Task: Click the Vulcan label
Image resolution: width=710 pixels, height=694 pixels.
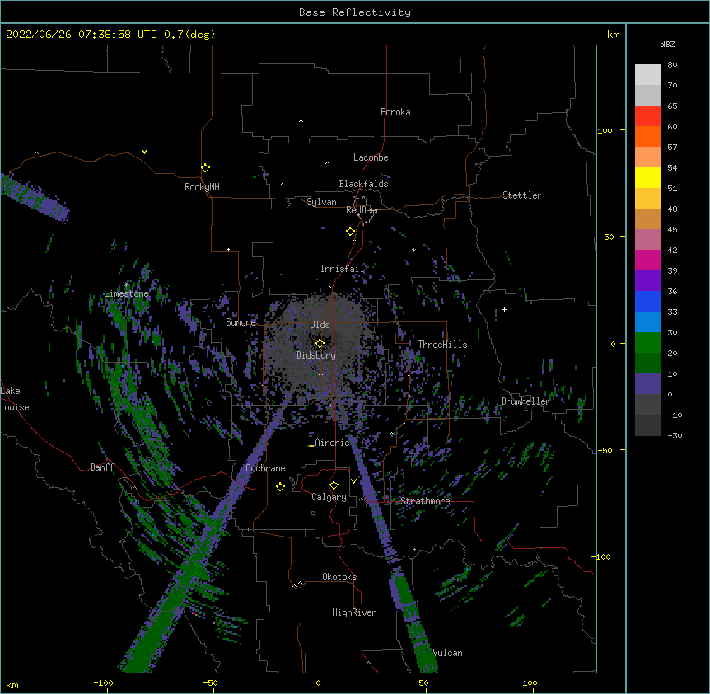Action: [447, 653]
